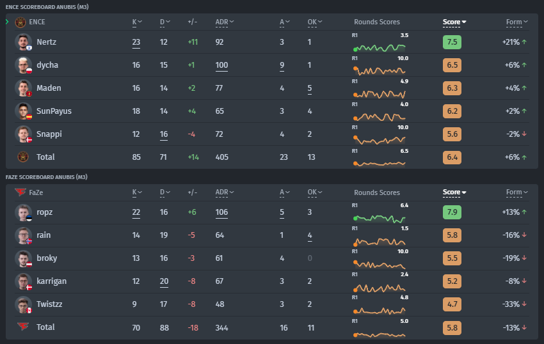Click the ENCE team name in header
544x344 pixels.
[37, 22]
